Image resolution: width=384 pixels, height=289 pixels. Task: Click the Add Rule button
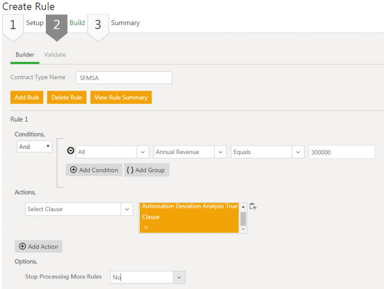click(x=27, y=98)
